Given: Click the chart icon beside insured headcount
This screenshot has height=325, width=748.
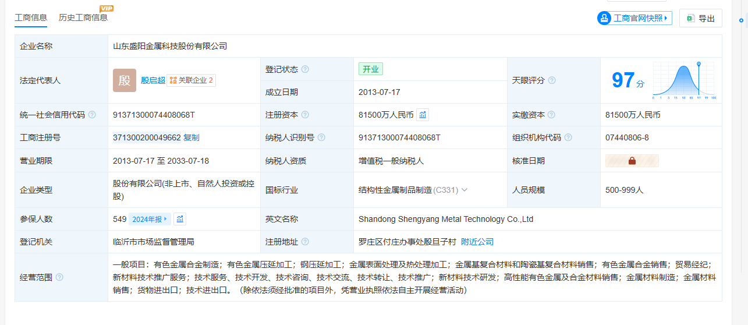Looking at the screenshot, I should 180,219.
